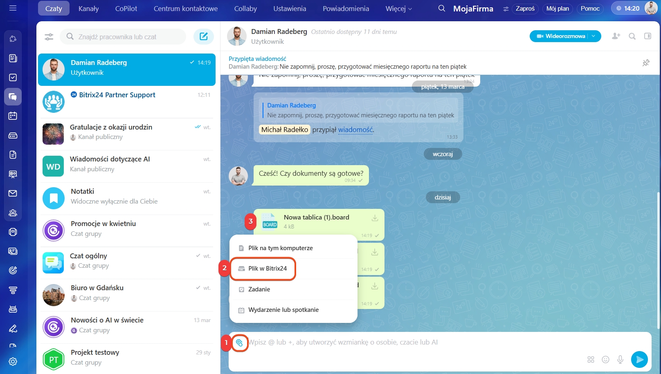
Task: Open the funnel icon in left sidebar
Action: coord(13,290)
